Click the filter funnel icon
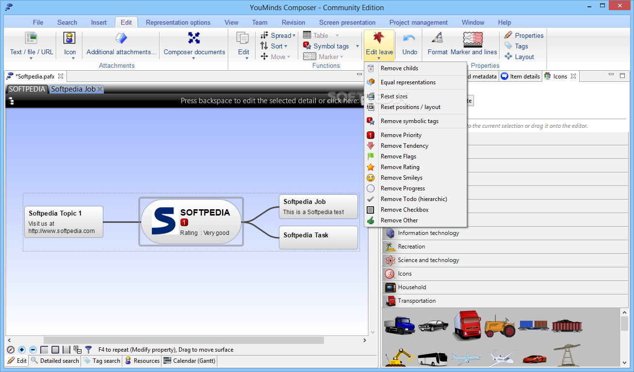The width and height of the screenshot is (634, 372). [x=88, y=350]
